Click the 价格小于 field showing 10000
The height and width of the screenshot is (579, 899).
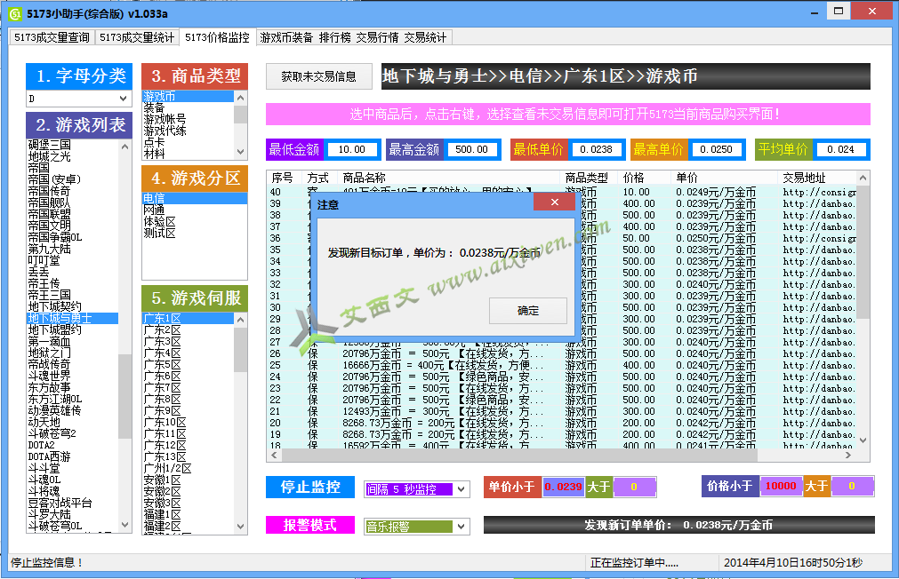coord(781,487)
